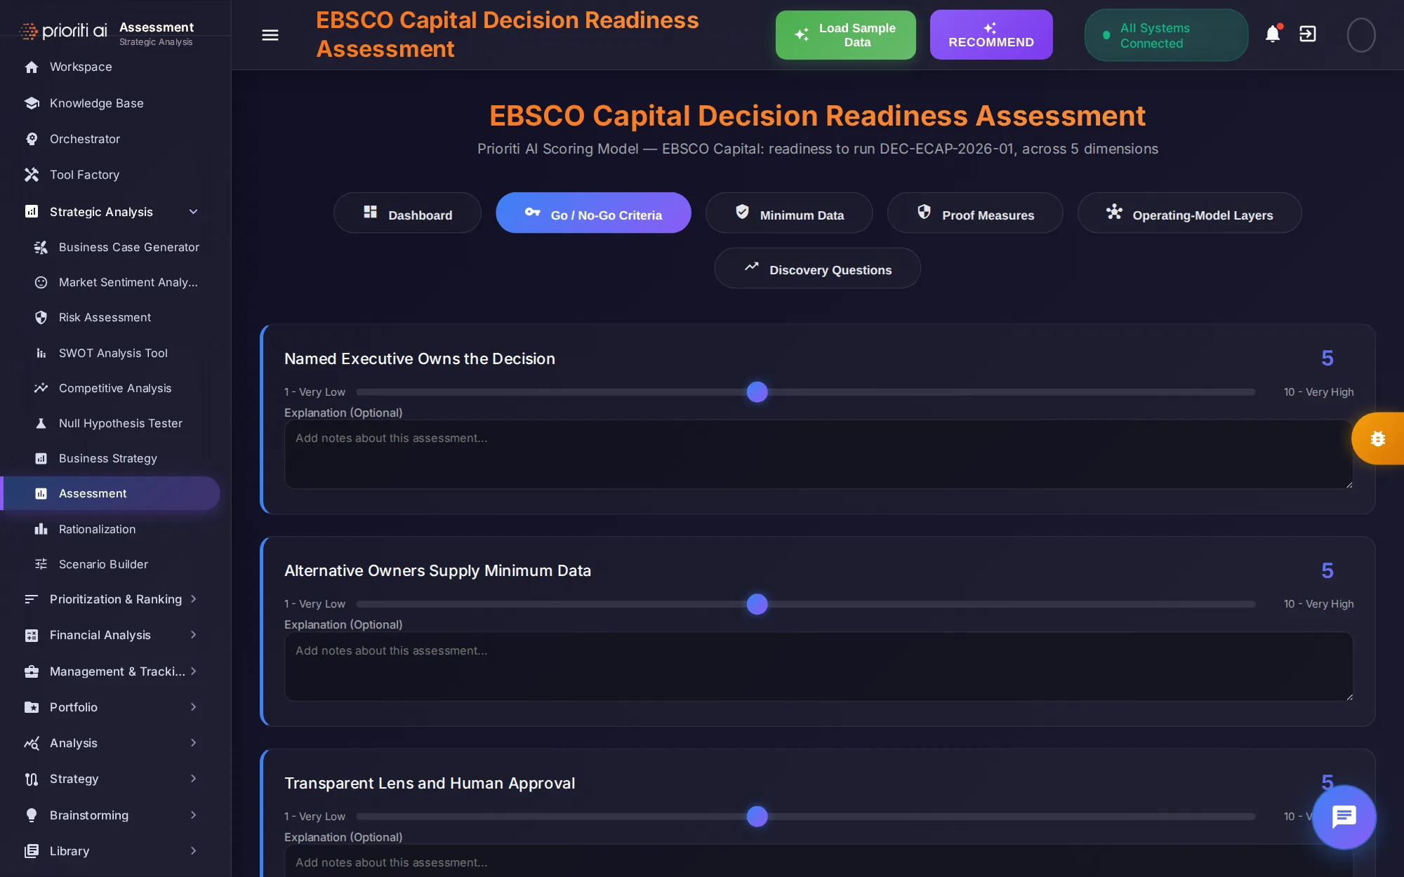
Task: Open Business Case Generator link
Action: [129, 248]
